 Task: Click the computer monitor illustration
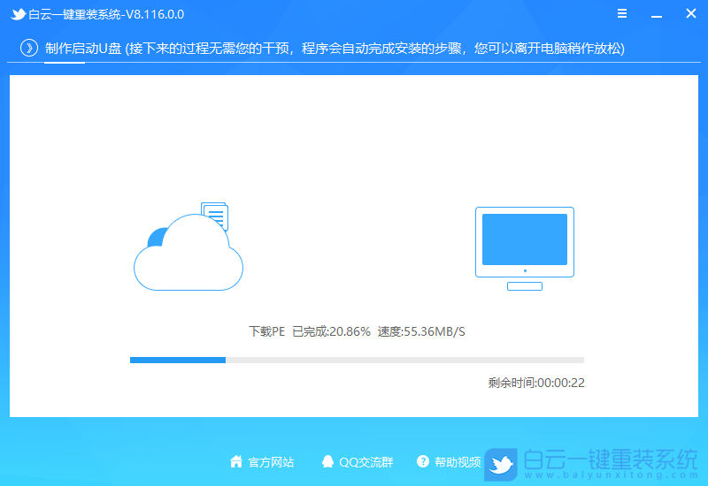click(x=525, y=248)
